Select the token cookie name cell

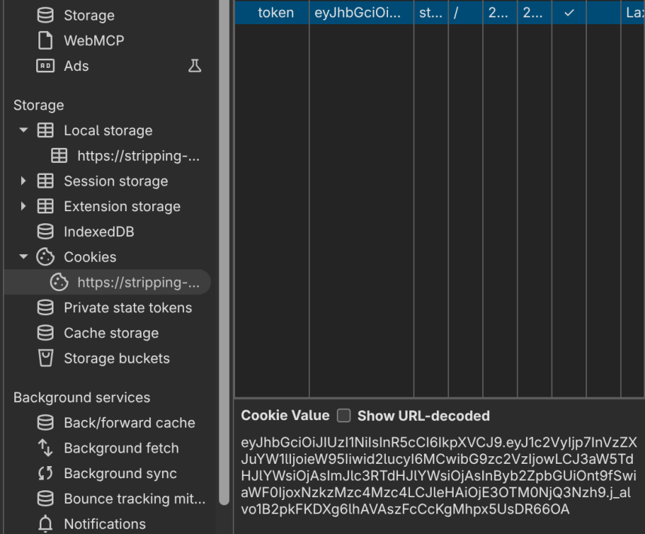[272, 13]
